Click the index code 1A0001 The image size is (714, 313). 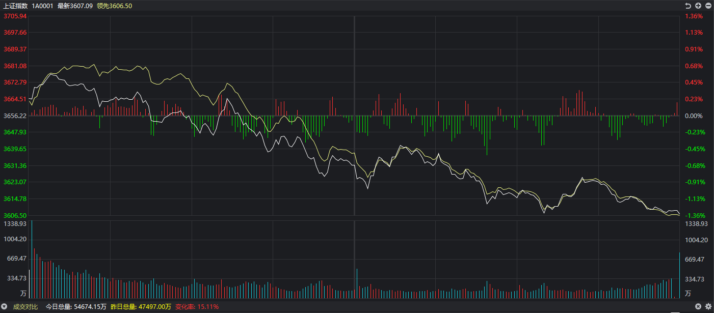click(42, 6)
